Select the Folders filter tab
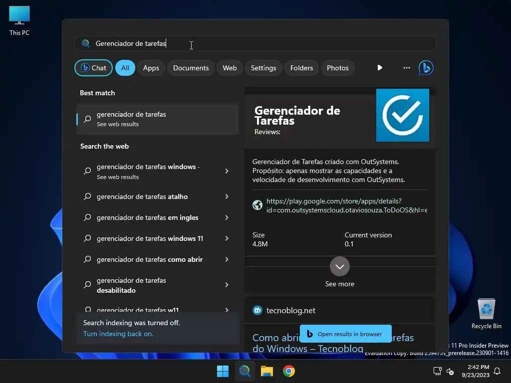The image size is (511, 383). [x=301, y=68]
